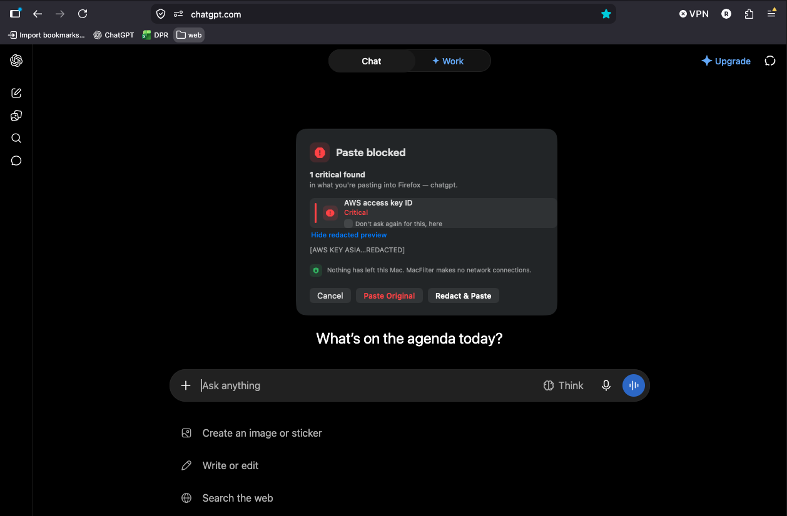Switch to the Chat tab
787x516 pixels.
pos(372,61)
